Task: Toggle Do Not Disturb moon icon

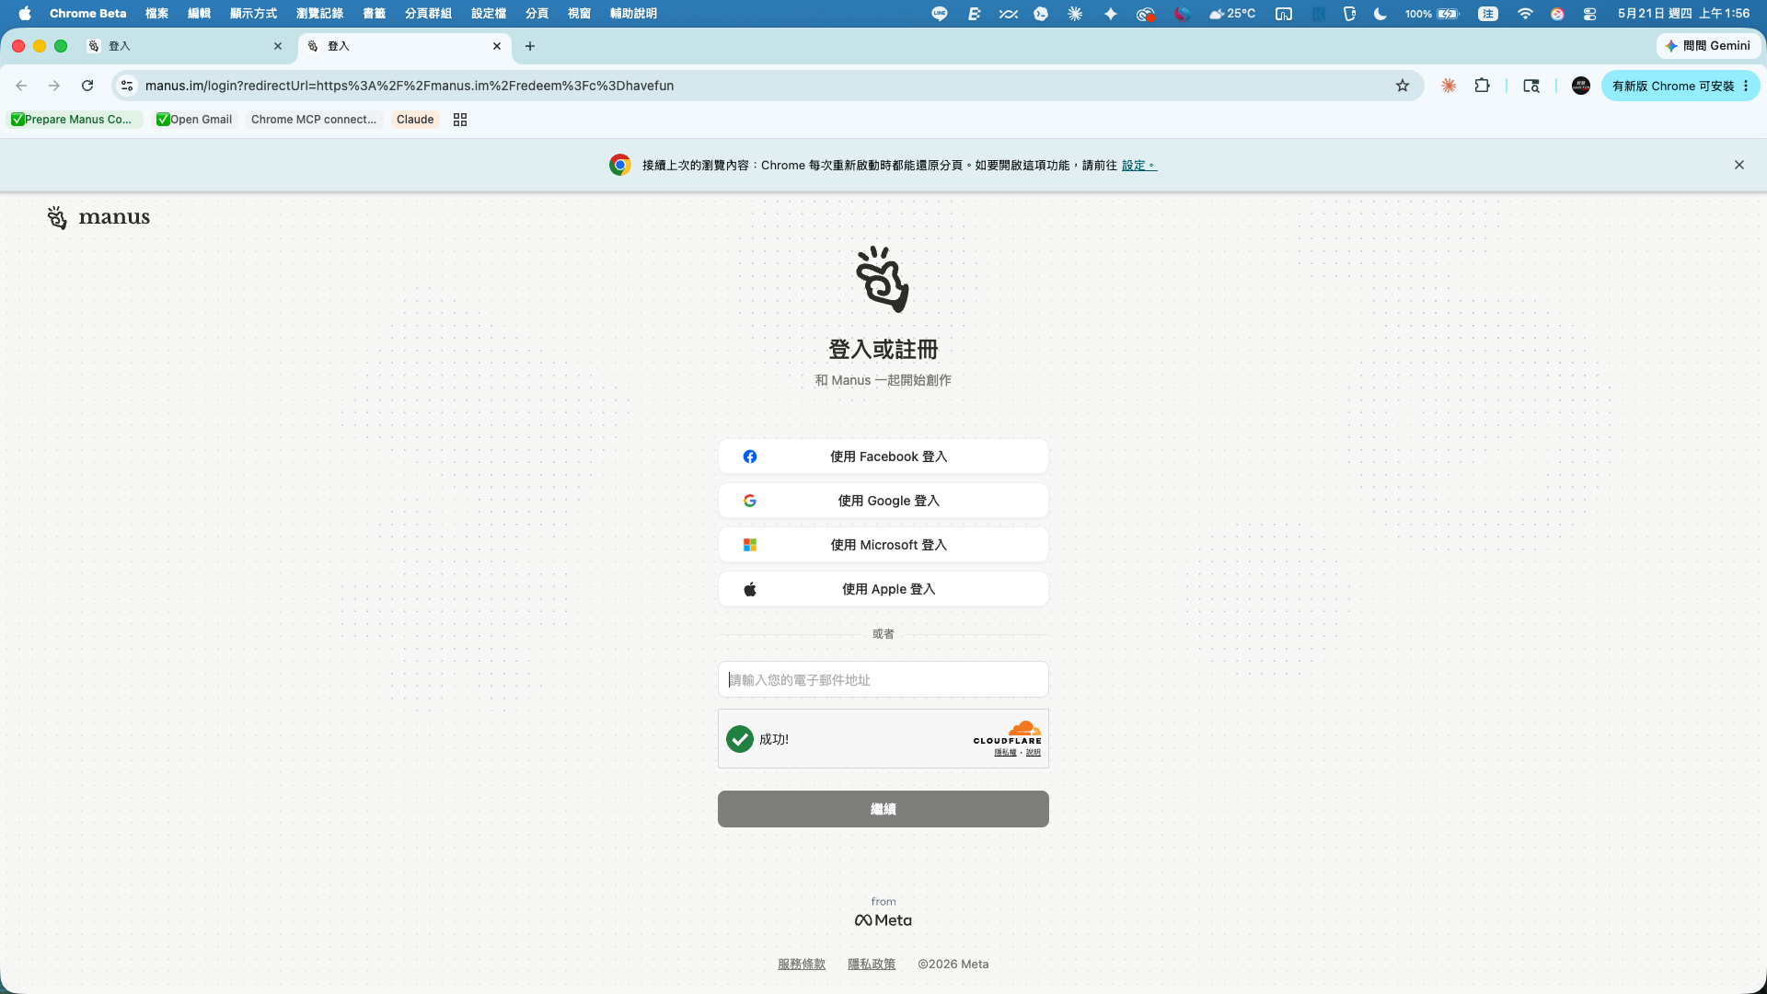Action: 1380,14
